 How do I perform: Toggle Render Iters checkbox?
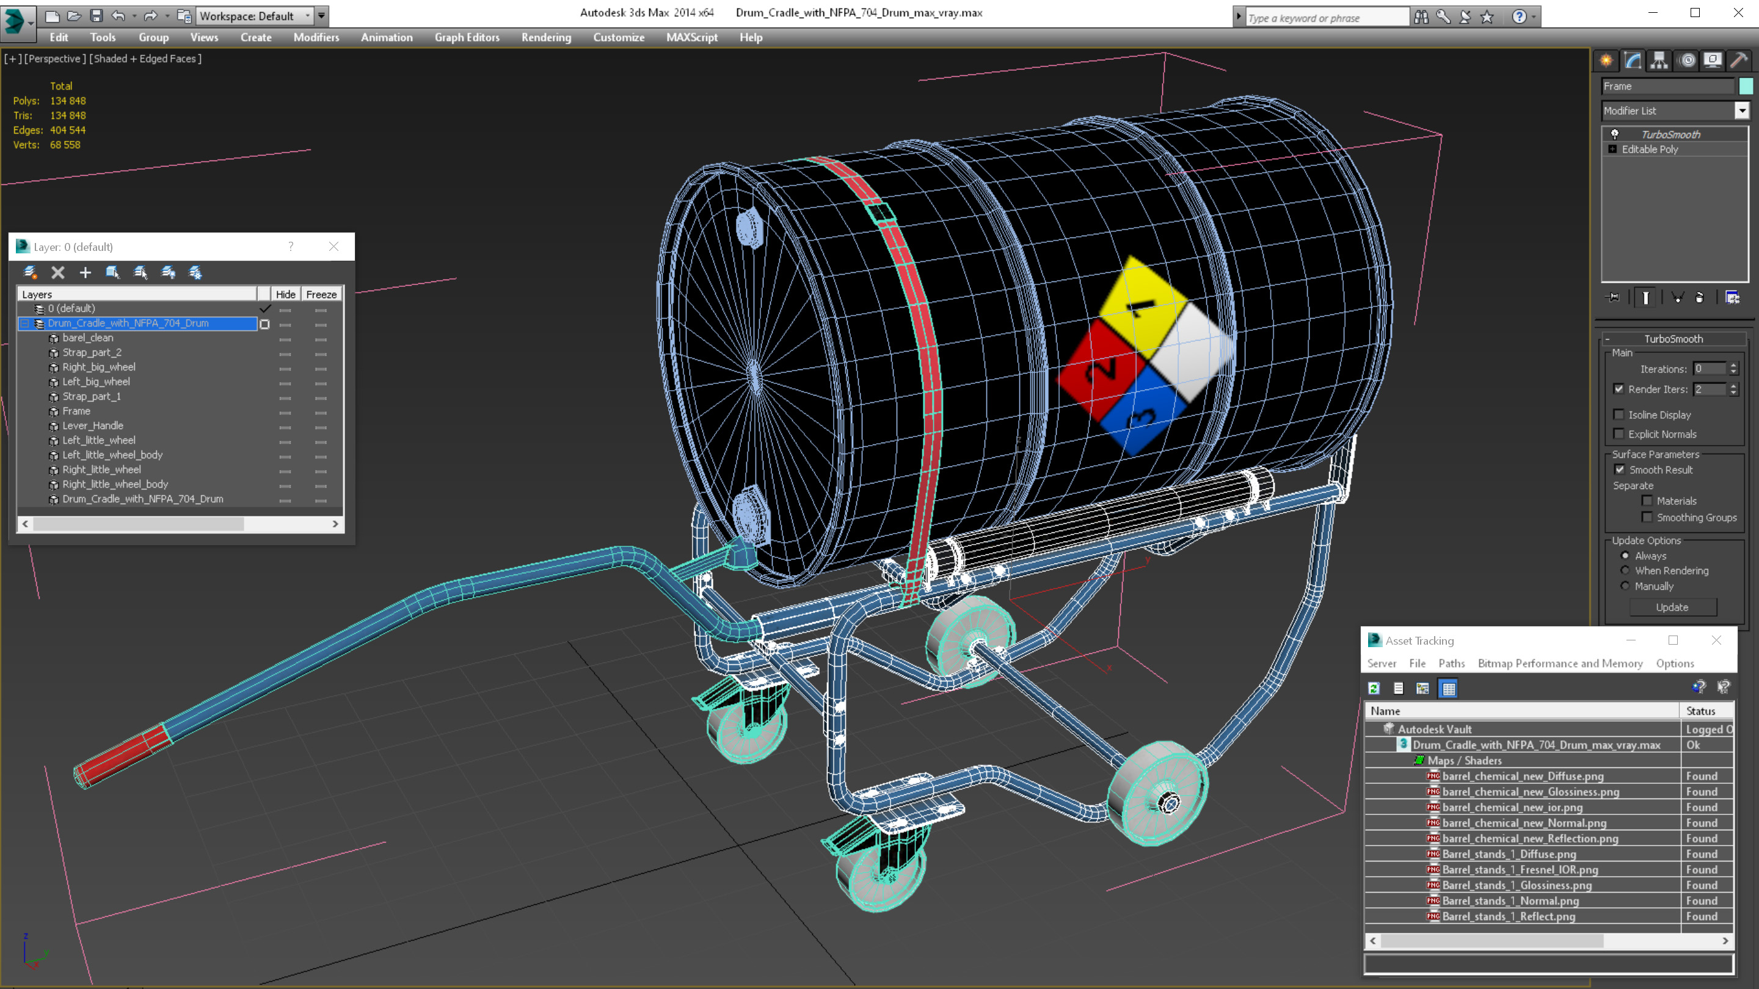coord(1619,389)
